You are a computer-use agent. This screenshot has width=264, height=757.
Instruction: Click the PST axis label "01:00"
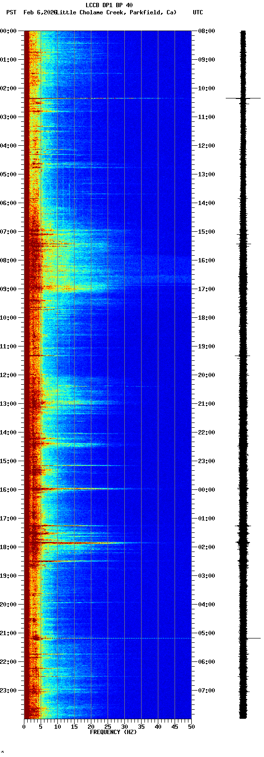point(8,60)
